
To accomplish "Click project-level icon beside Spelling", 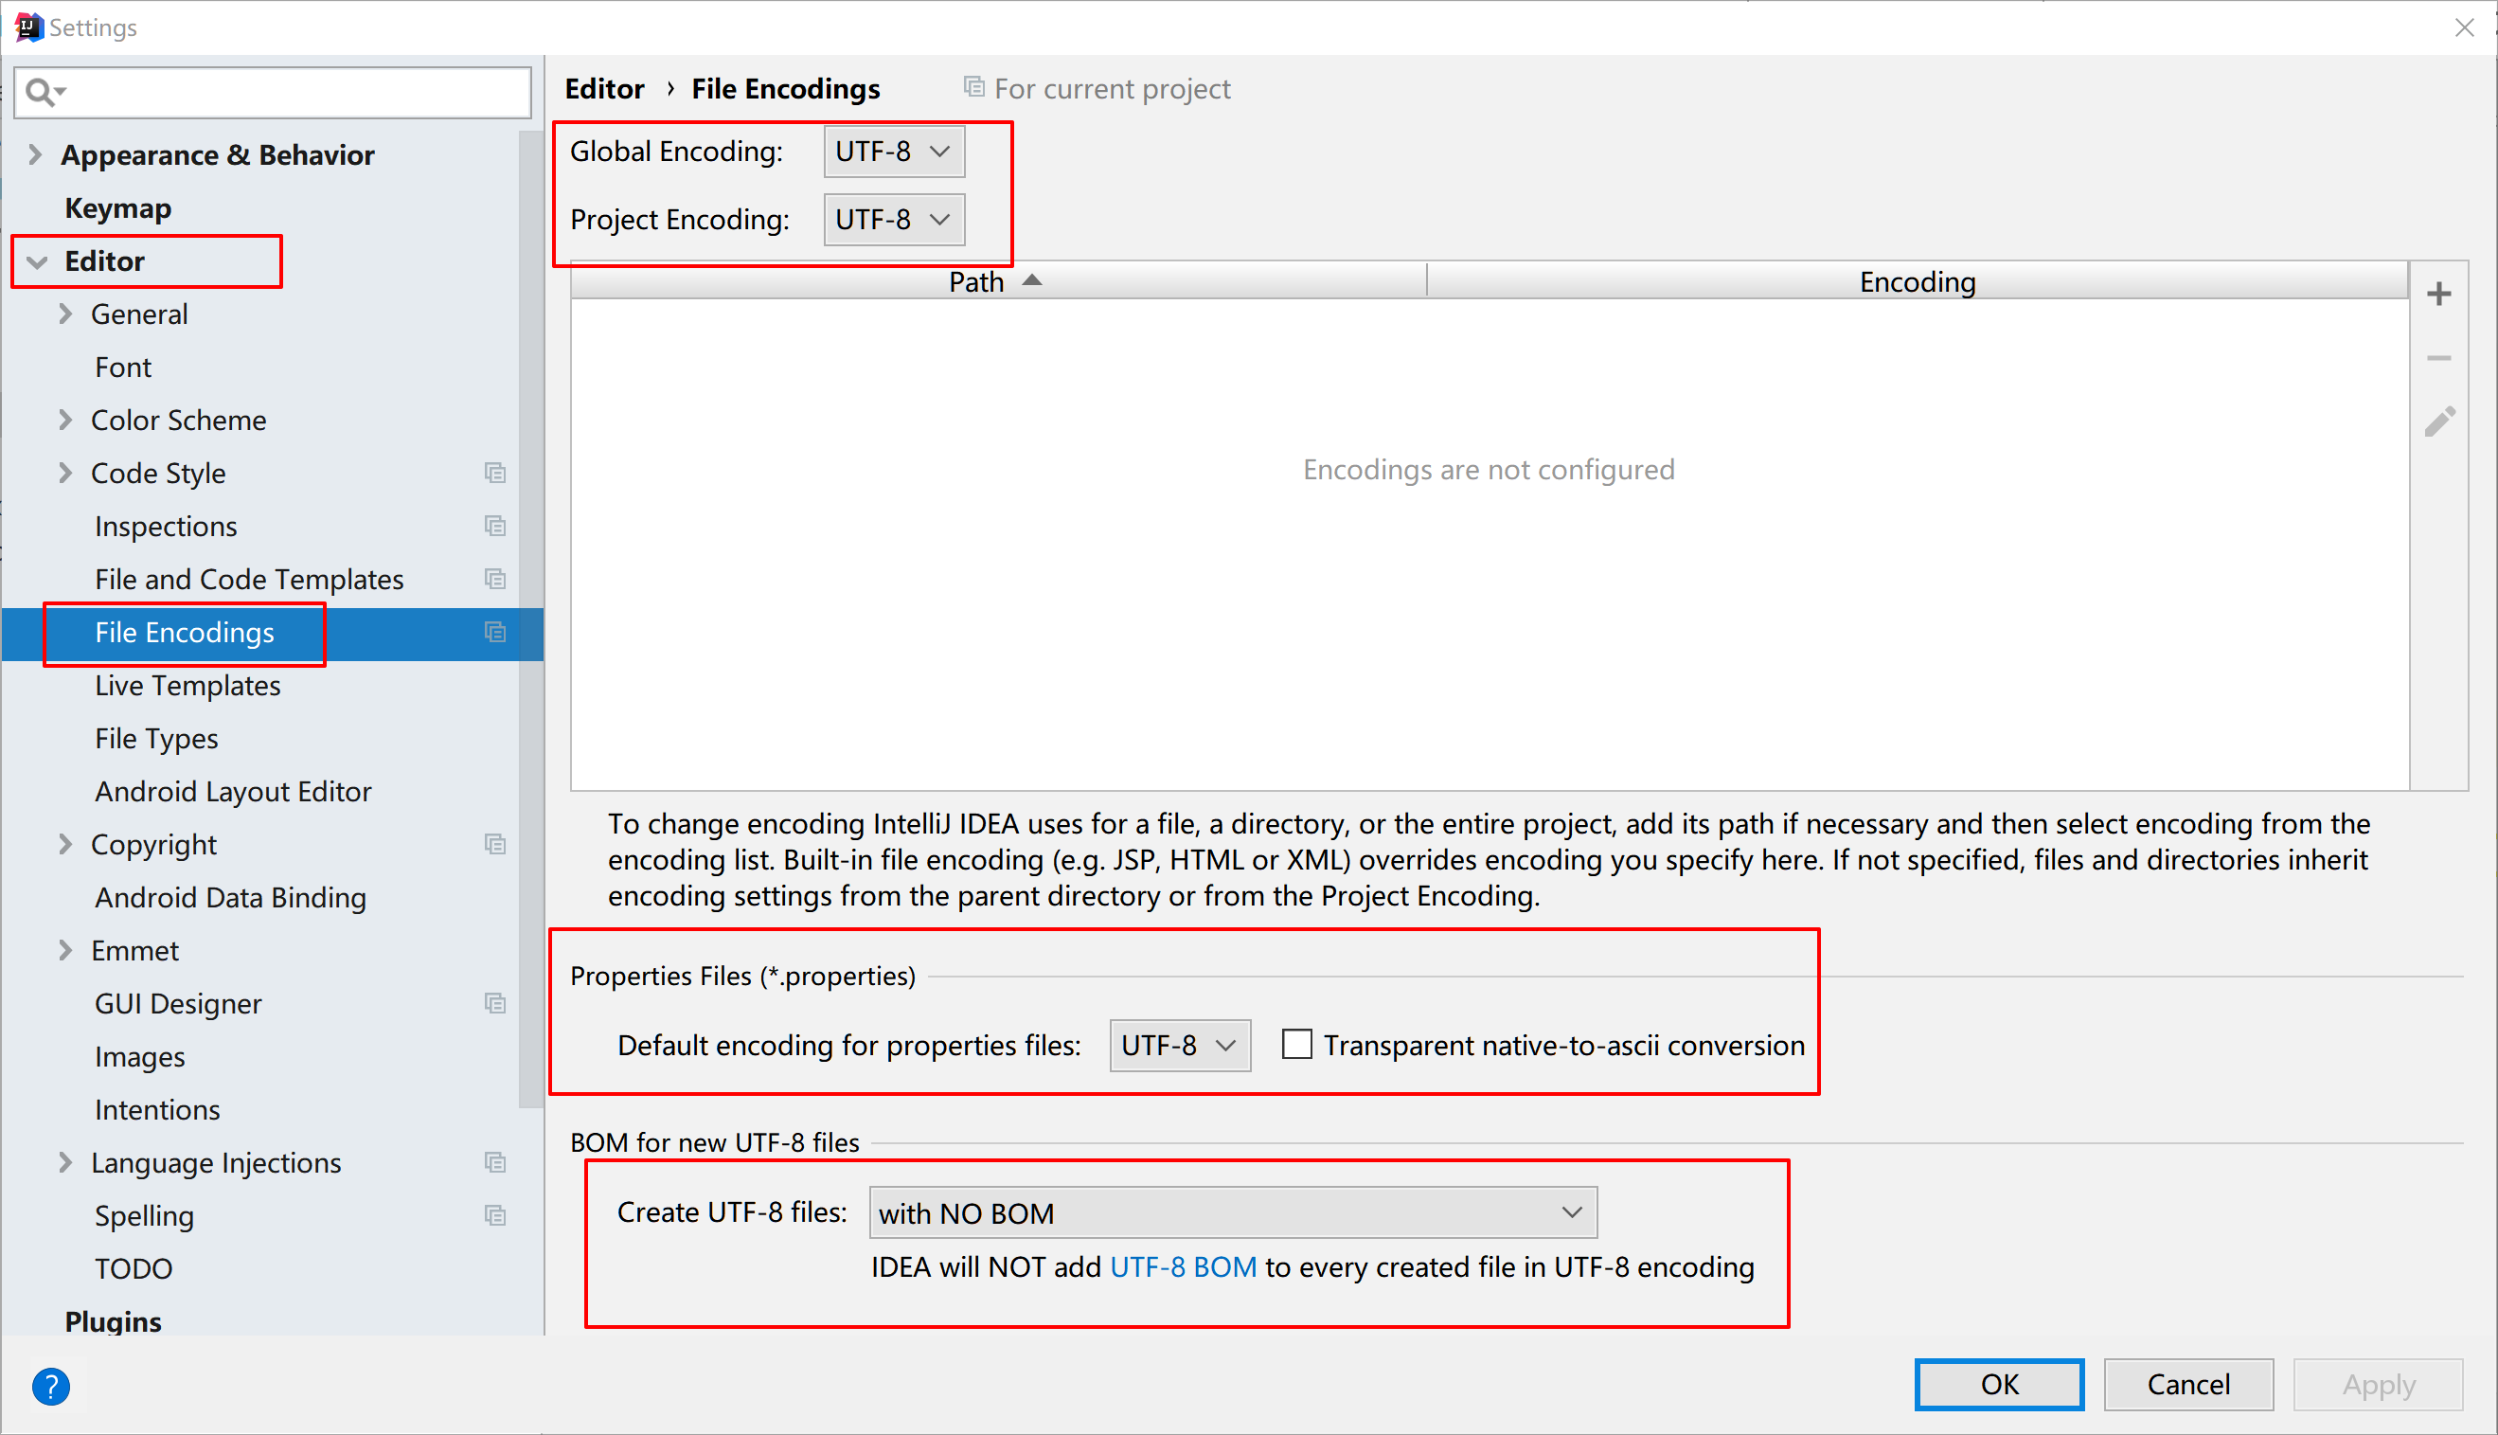I will coord(495,1215).
